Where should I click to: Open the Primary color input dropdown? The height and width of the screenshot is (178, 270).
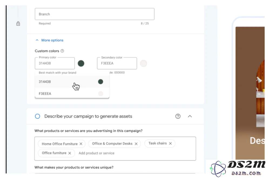click(x=55, y=63)
